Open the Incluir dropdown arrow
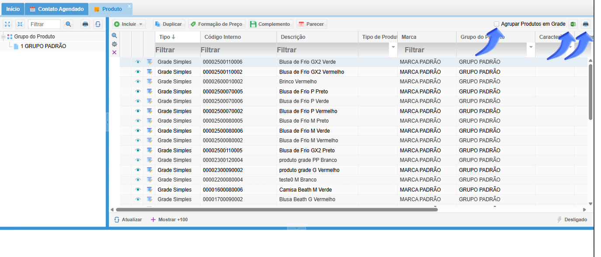Screen dimensions: 601x257 click(x=140, y=24)
